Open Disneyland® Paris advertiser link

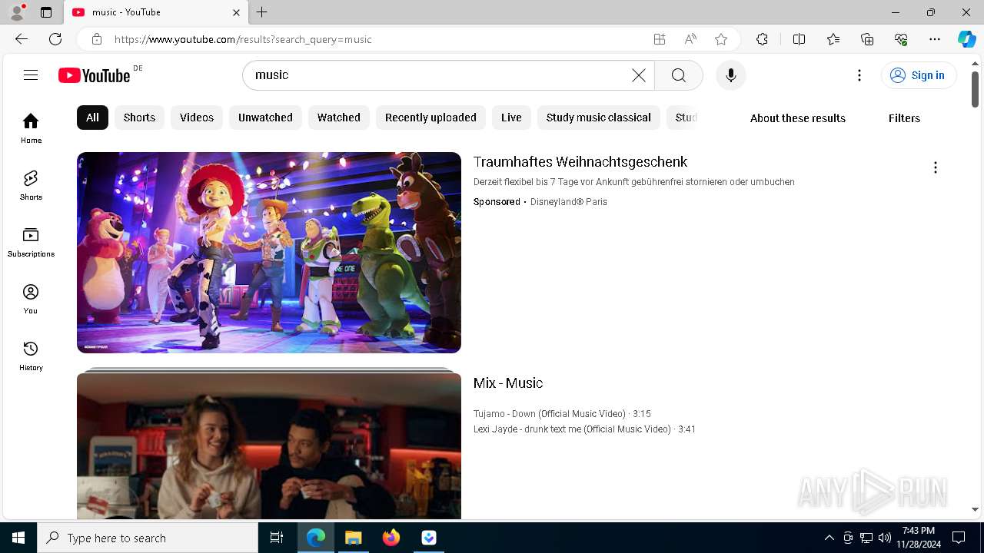569,202
